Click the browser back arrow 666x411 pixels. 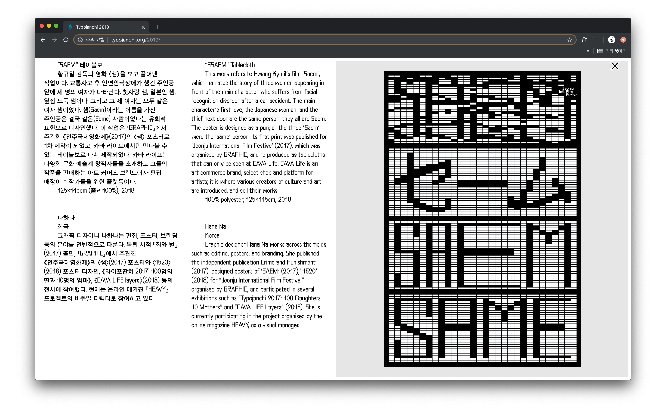pyautogui.click(x=43, y=40)
